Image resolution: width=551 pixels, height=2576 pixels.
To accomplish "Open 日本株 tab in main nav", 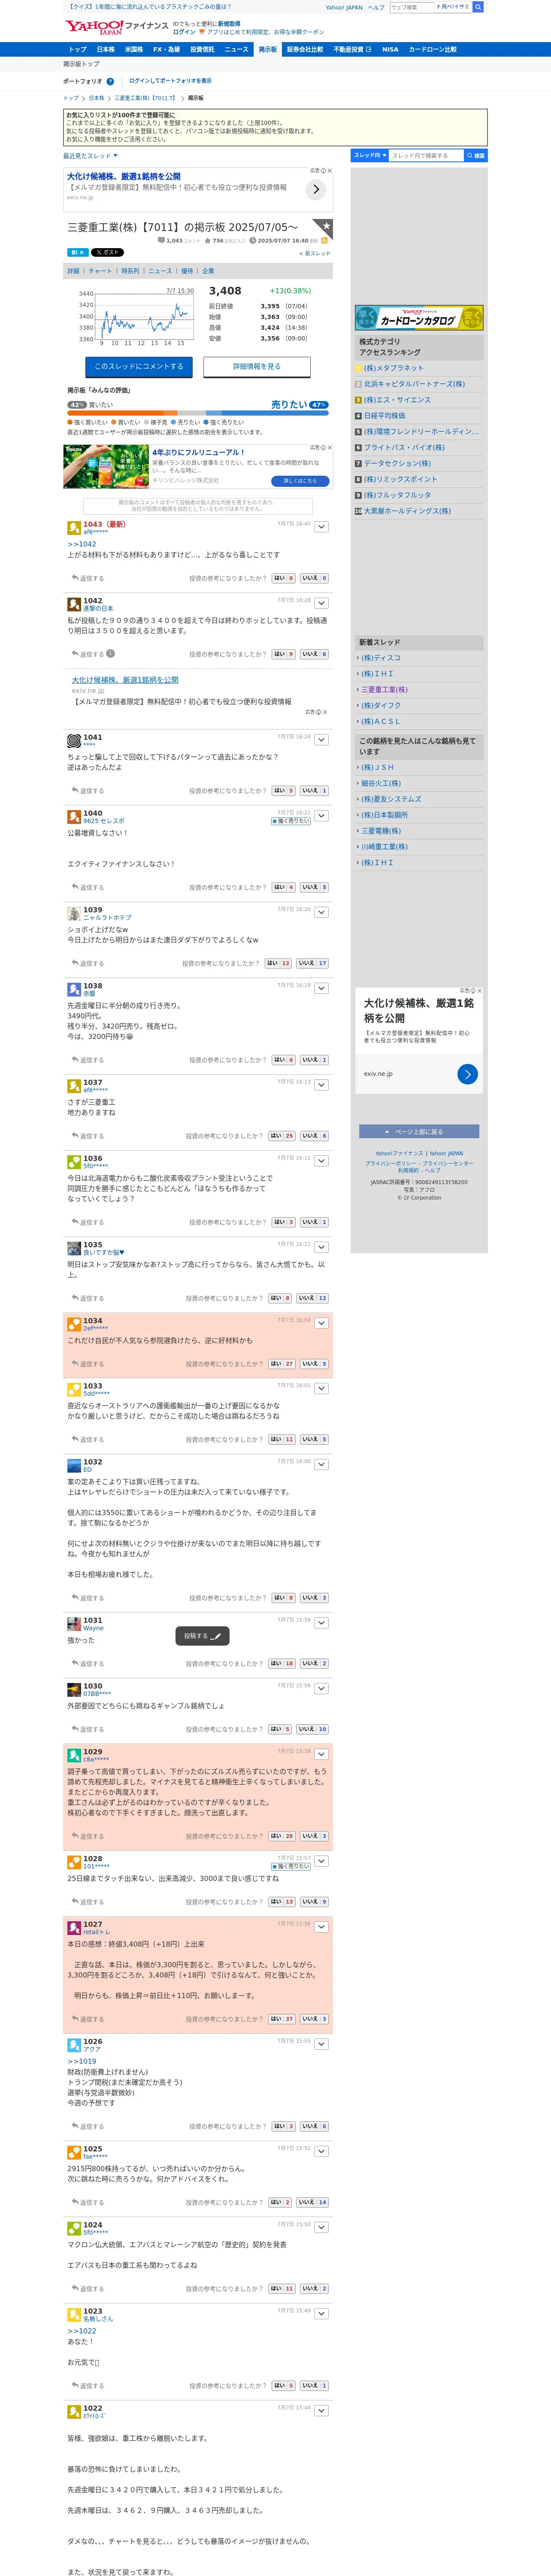I will coord(105,49).
